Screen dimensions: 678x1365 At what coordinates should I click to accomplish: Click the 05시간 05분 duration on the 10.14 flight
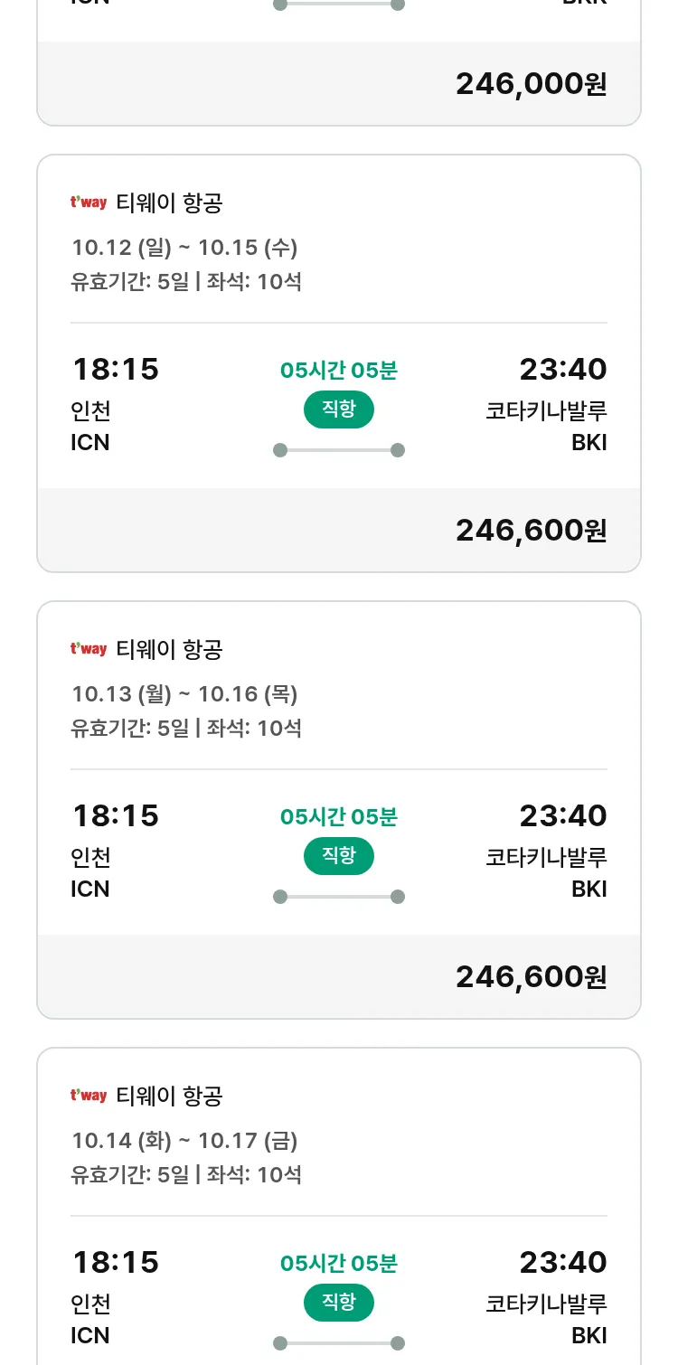tap(339, 1263)
